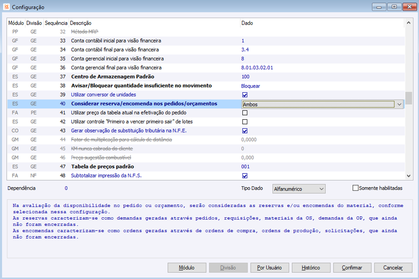Viewport: 419px width, 279px height.
Task: Click the '001' value for Tabela de preços
Action: 245,167
